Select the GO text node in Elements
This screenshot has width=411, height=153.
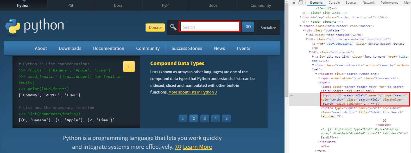(x=384, y=121)
